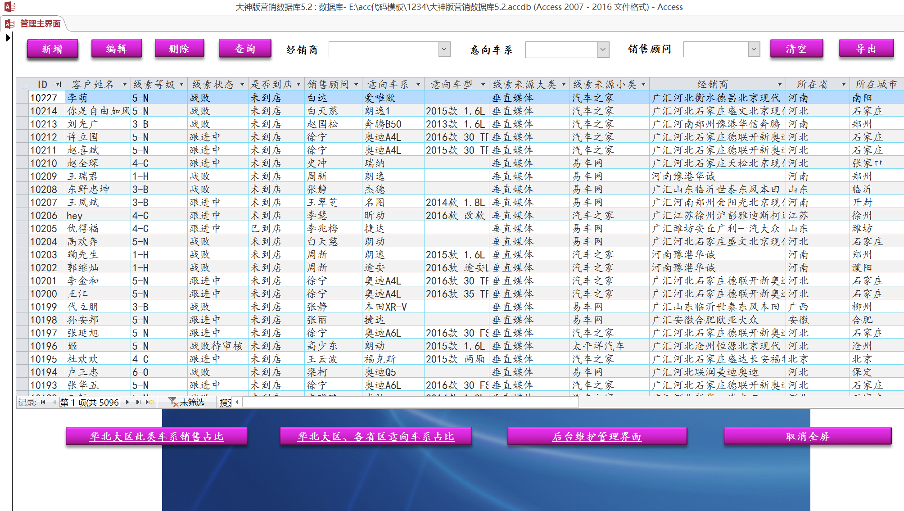This screenshot has height=511, width=904.
Task: Open filter dropdown on 是否到店 column header
Action: (x=298, y=85)
